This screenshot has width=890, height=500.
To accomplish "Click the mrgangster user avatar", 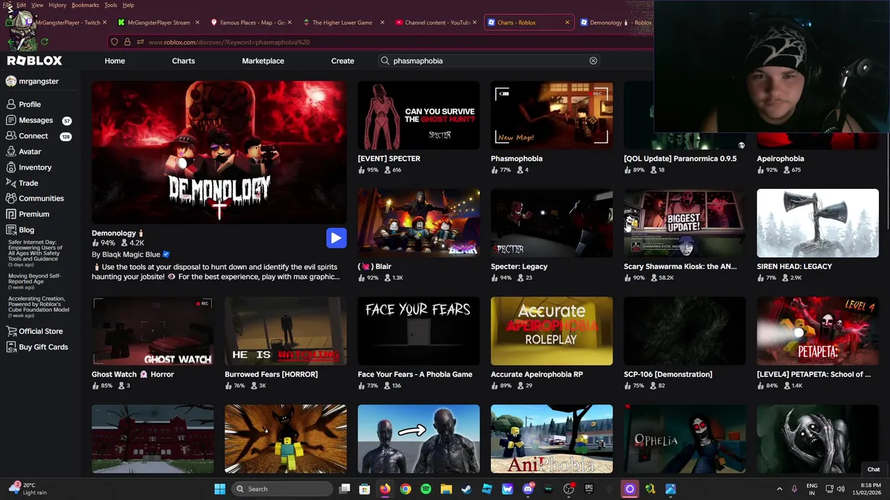I will 10,81.
